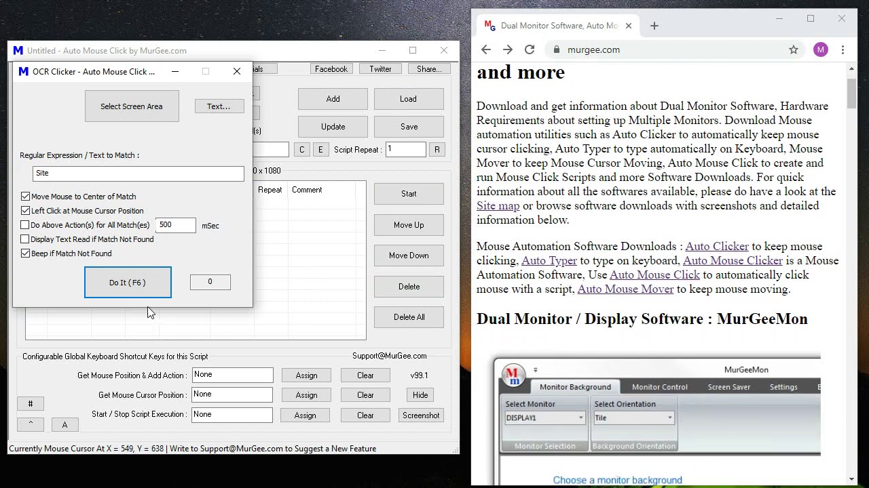The width and height of the screenshot is (869, 488).
Task: Click Assign for Start / Stop Script Execution
Action: (305, 415)
